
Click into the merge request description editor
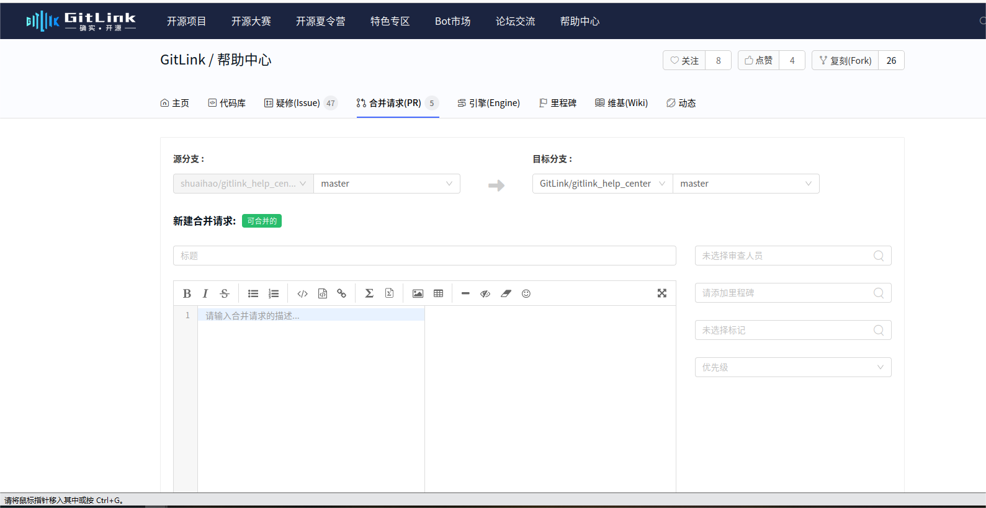click(x=311, y=399)
